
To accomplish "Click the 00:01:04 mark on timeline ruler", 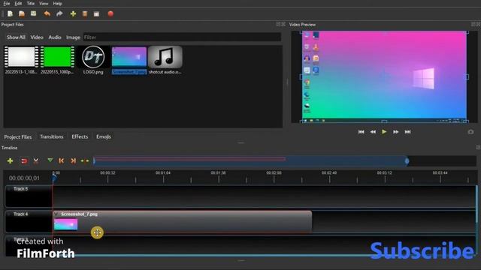I will 163,173.
